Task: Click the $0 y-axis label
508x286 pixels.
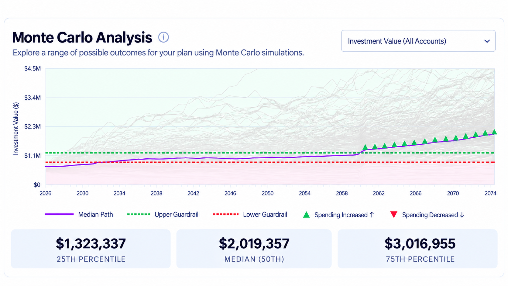Action: [37, 185]
